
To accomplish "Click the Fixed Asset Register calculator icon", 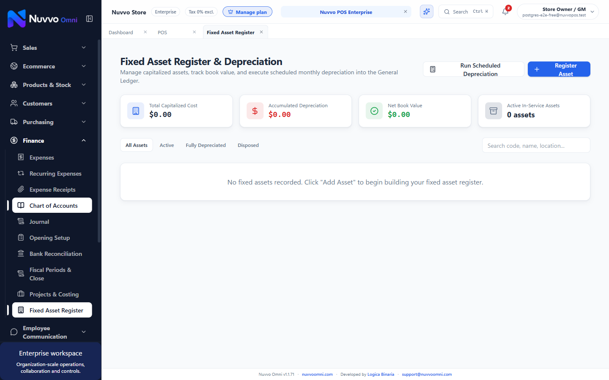I will coord(21,310).
